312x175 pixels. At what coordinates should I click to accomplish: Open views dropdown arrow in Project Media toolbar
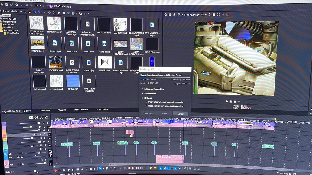point(77,13)
